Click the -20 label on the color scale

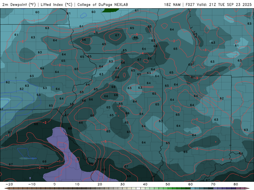[x=9, y=184]
